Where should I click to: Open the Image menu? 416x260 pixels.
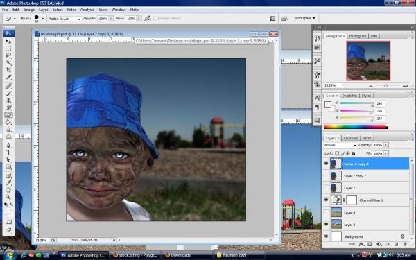29,10
